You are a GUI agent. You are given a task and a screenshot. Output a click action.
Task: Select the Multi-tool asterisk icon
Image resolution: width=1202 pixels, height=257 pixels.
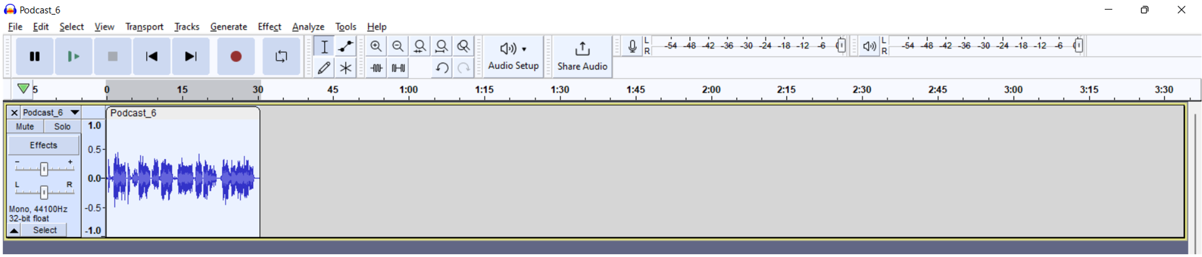345,69
